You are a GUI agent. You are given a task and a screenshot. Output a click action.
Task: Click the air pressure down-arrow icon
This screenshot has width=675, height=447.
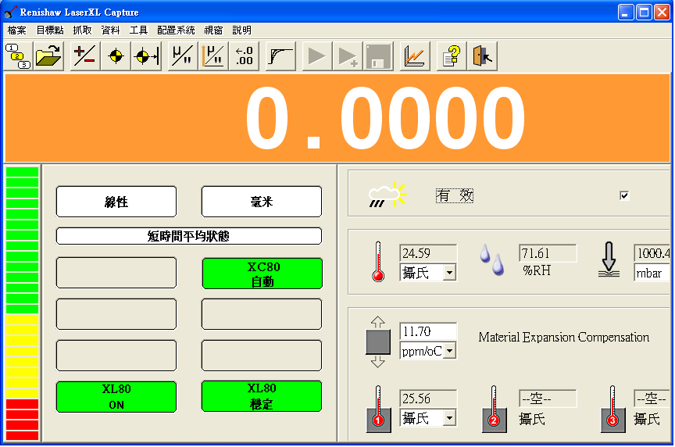(x=609, y=259)
